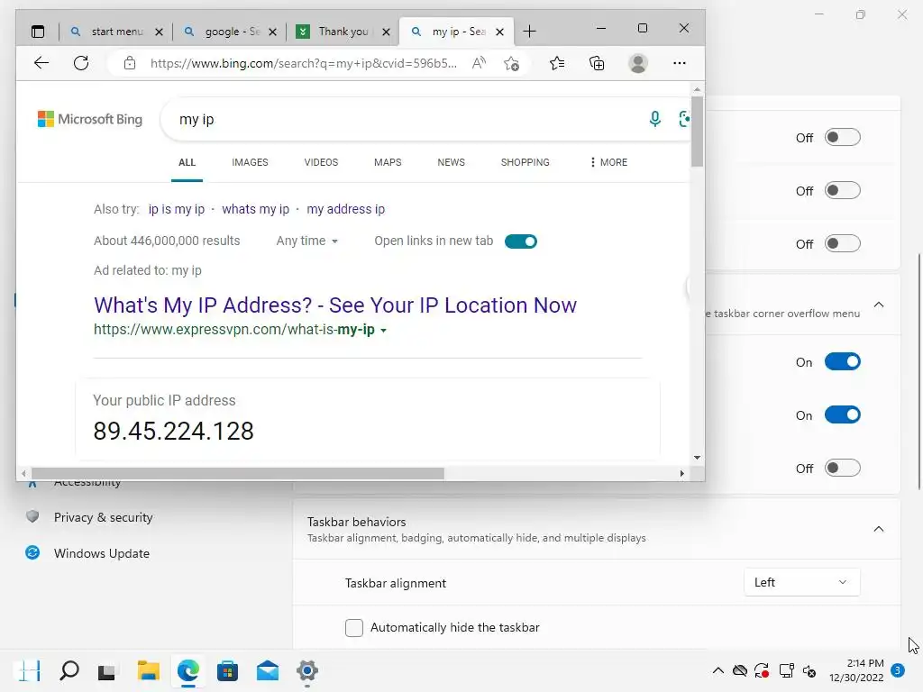Open the Favorites list icon
The image size is (923, 692).
point(557,63)
